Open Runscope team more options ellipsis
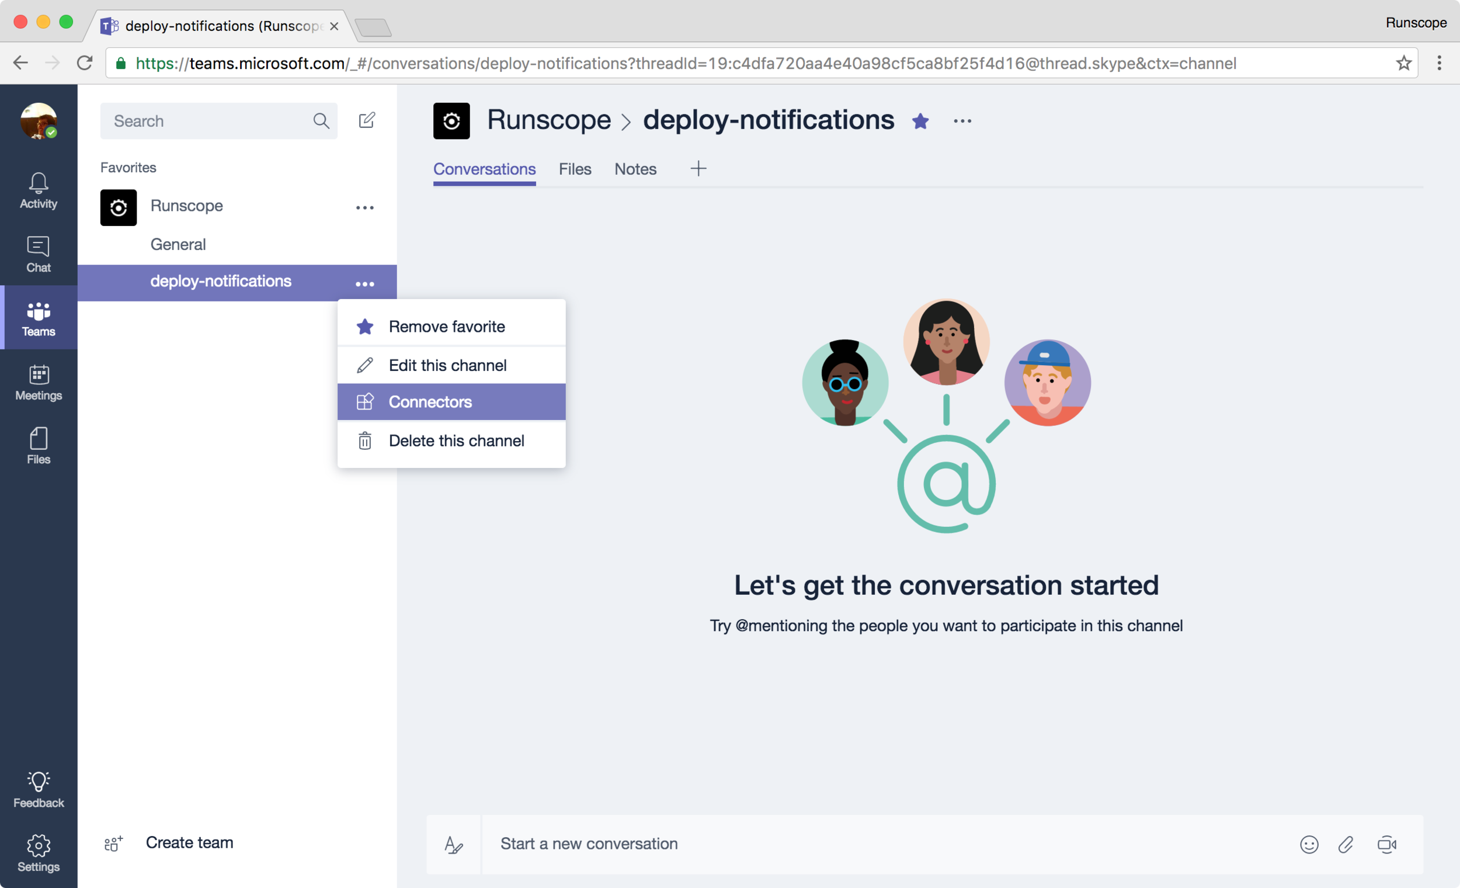Screen dimensions: 1460x888 [x=365, y=207]
